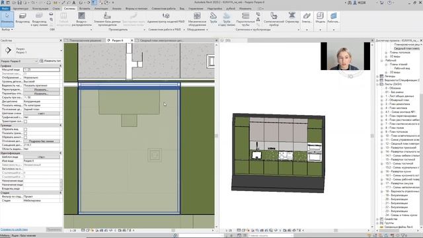Select the Спринклер tool
This screenshot has height=238, width=423.
tap(292, 18)
